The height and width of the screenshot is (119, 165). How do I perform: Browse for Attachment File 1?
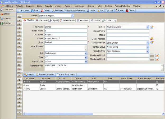pyautogui.click(x=152, y=55)
